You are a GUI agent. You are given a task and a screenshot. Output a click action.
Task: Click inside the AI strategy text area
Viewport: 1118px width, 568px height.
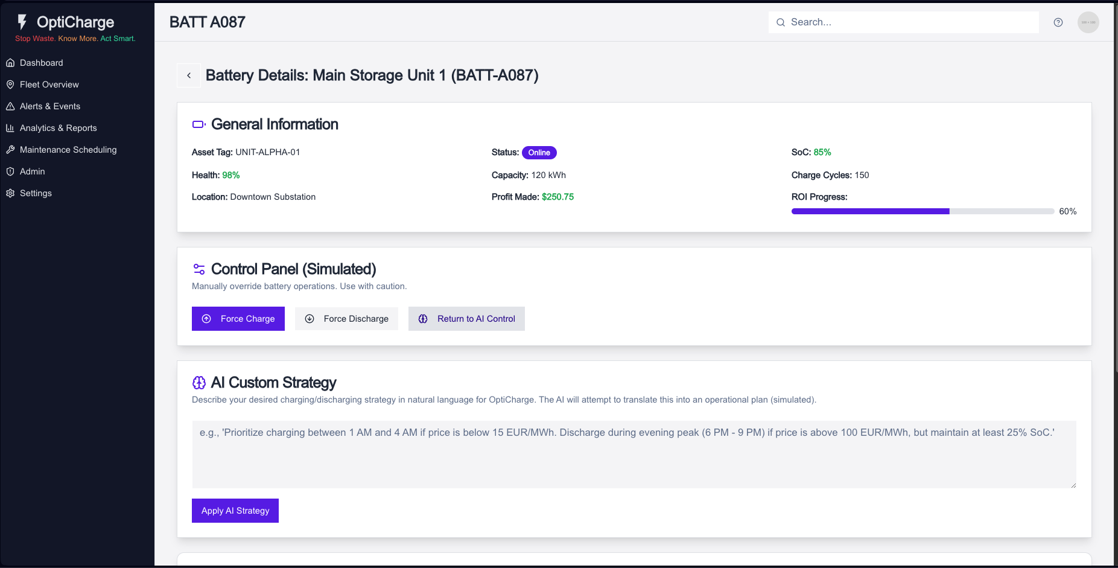click(634, 455)
